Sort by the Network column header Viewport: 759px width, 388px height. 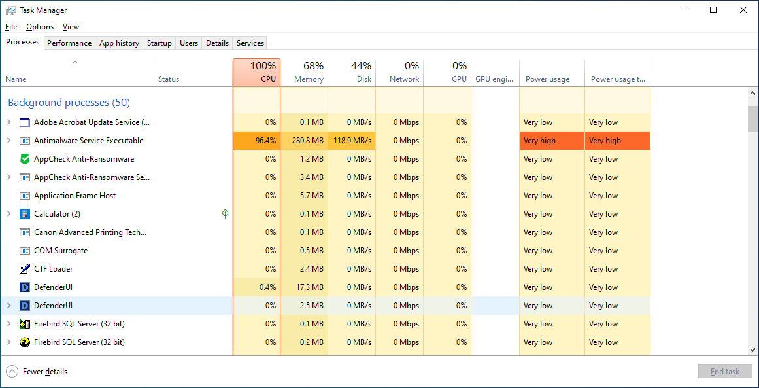click(399, 73)
